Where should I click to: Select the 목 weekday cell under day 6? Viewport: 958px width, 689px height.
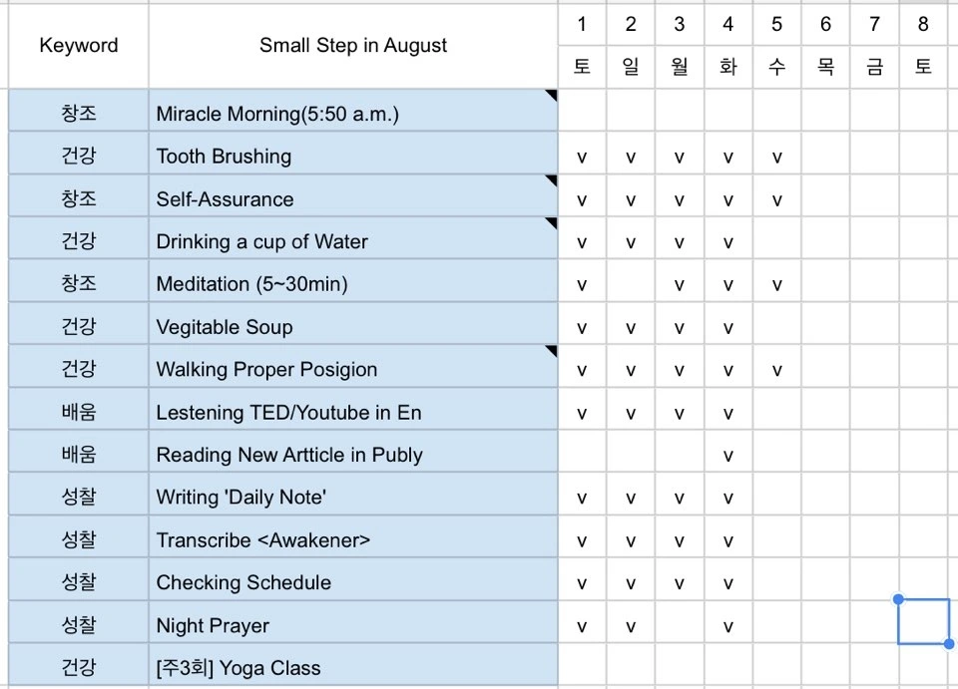click(825, 67)
